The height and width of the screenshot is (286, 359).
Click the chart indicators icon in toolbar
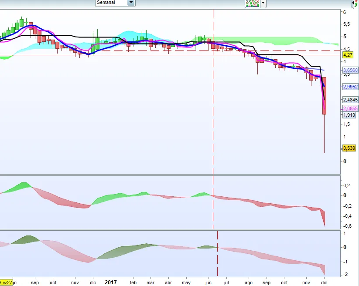tap(252, 3)
